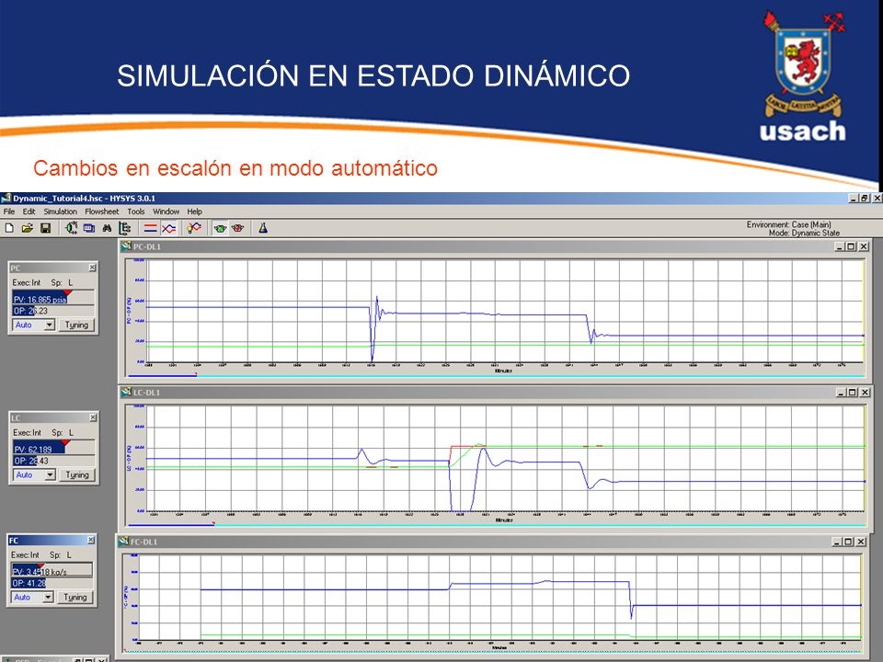Viewport: 883px width, 662px height.
Task: Click the FC faceplate PV bar in kg/s
Action: pos(52,570)
